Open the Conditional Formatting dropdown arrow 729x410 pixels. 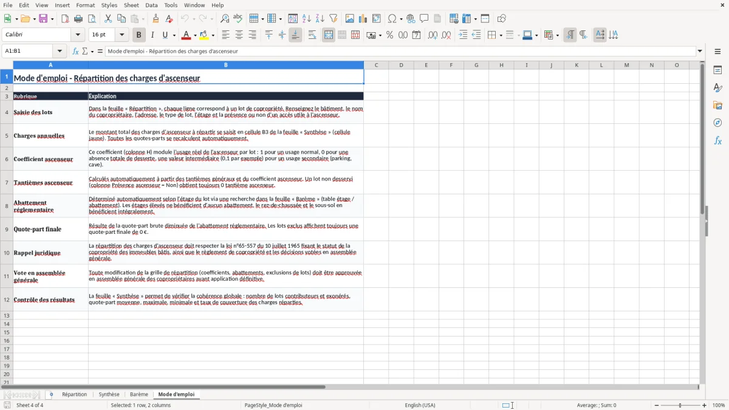click(x=557, y=35)
